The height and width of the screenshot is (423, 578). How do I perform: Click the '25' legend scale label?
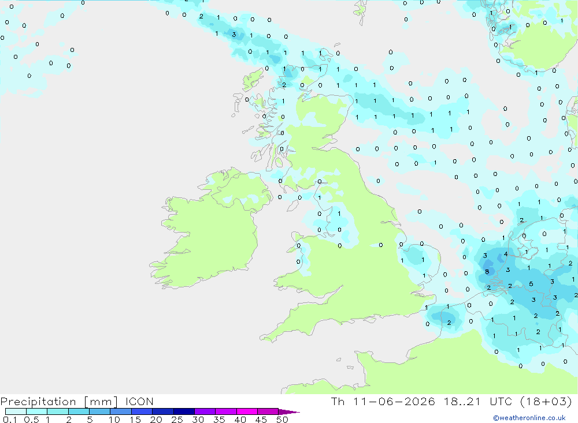[177, 420]
